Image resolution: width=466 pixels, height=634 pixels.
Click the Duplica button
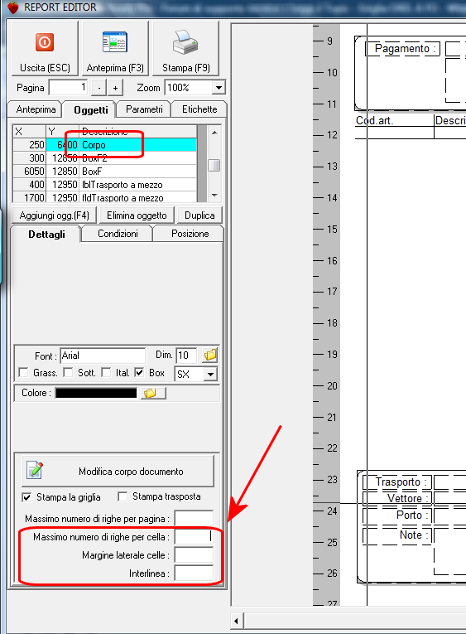(199, 215)
